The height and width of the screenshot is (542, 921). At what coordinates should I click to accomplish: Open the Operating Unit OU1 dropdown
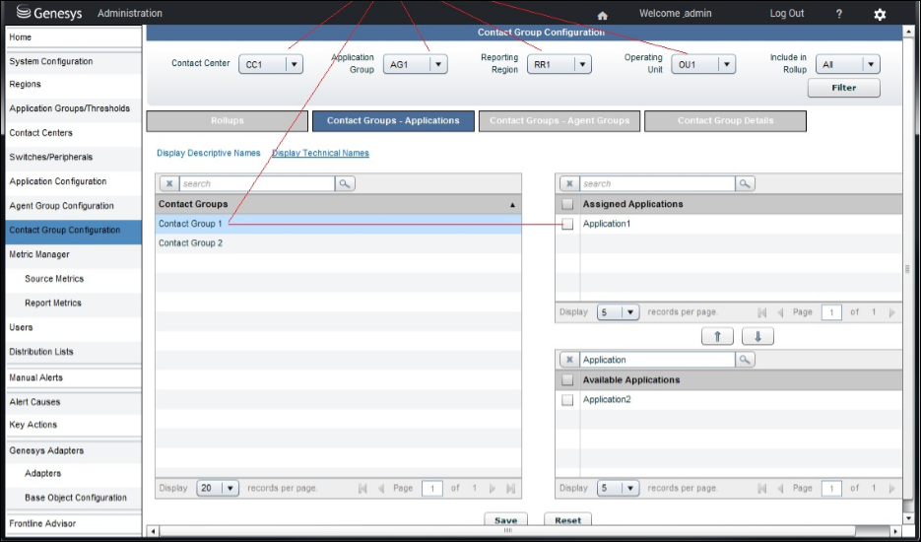coord(703,64)
